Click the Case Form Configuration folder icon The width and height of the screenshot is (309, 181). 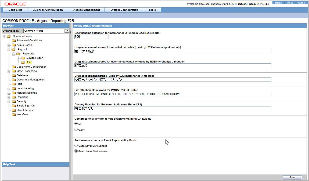pyautogui.click(x=14, y=67)
